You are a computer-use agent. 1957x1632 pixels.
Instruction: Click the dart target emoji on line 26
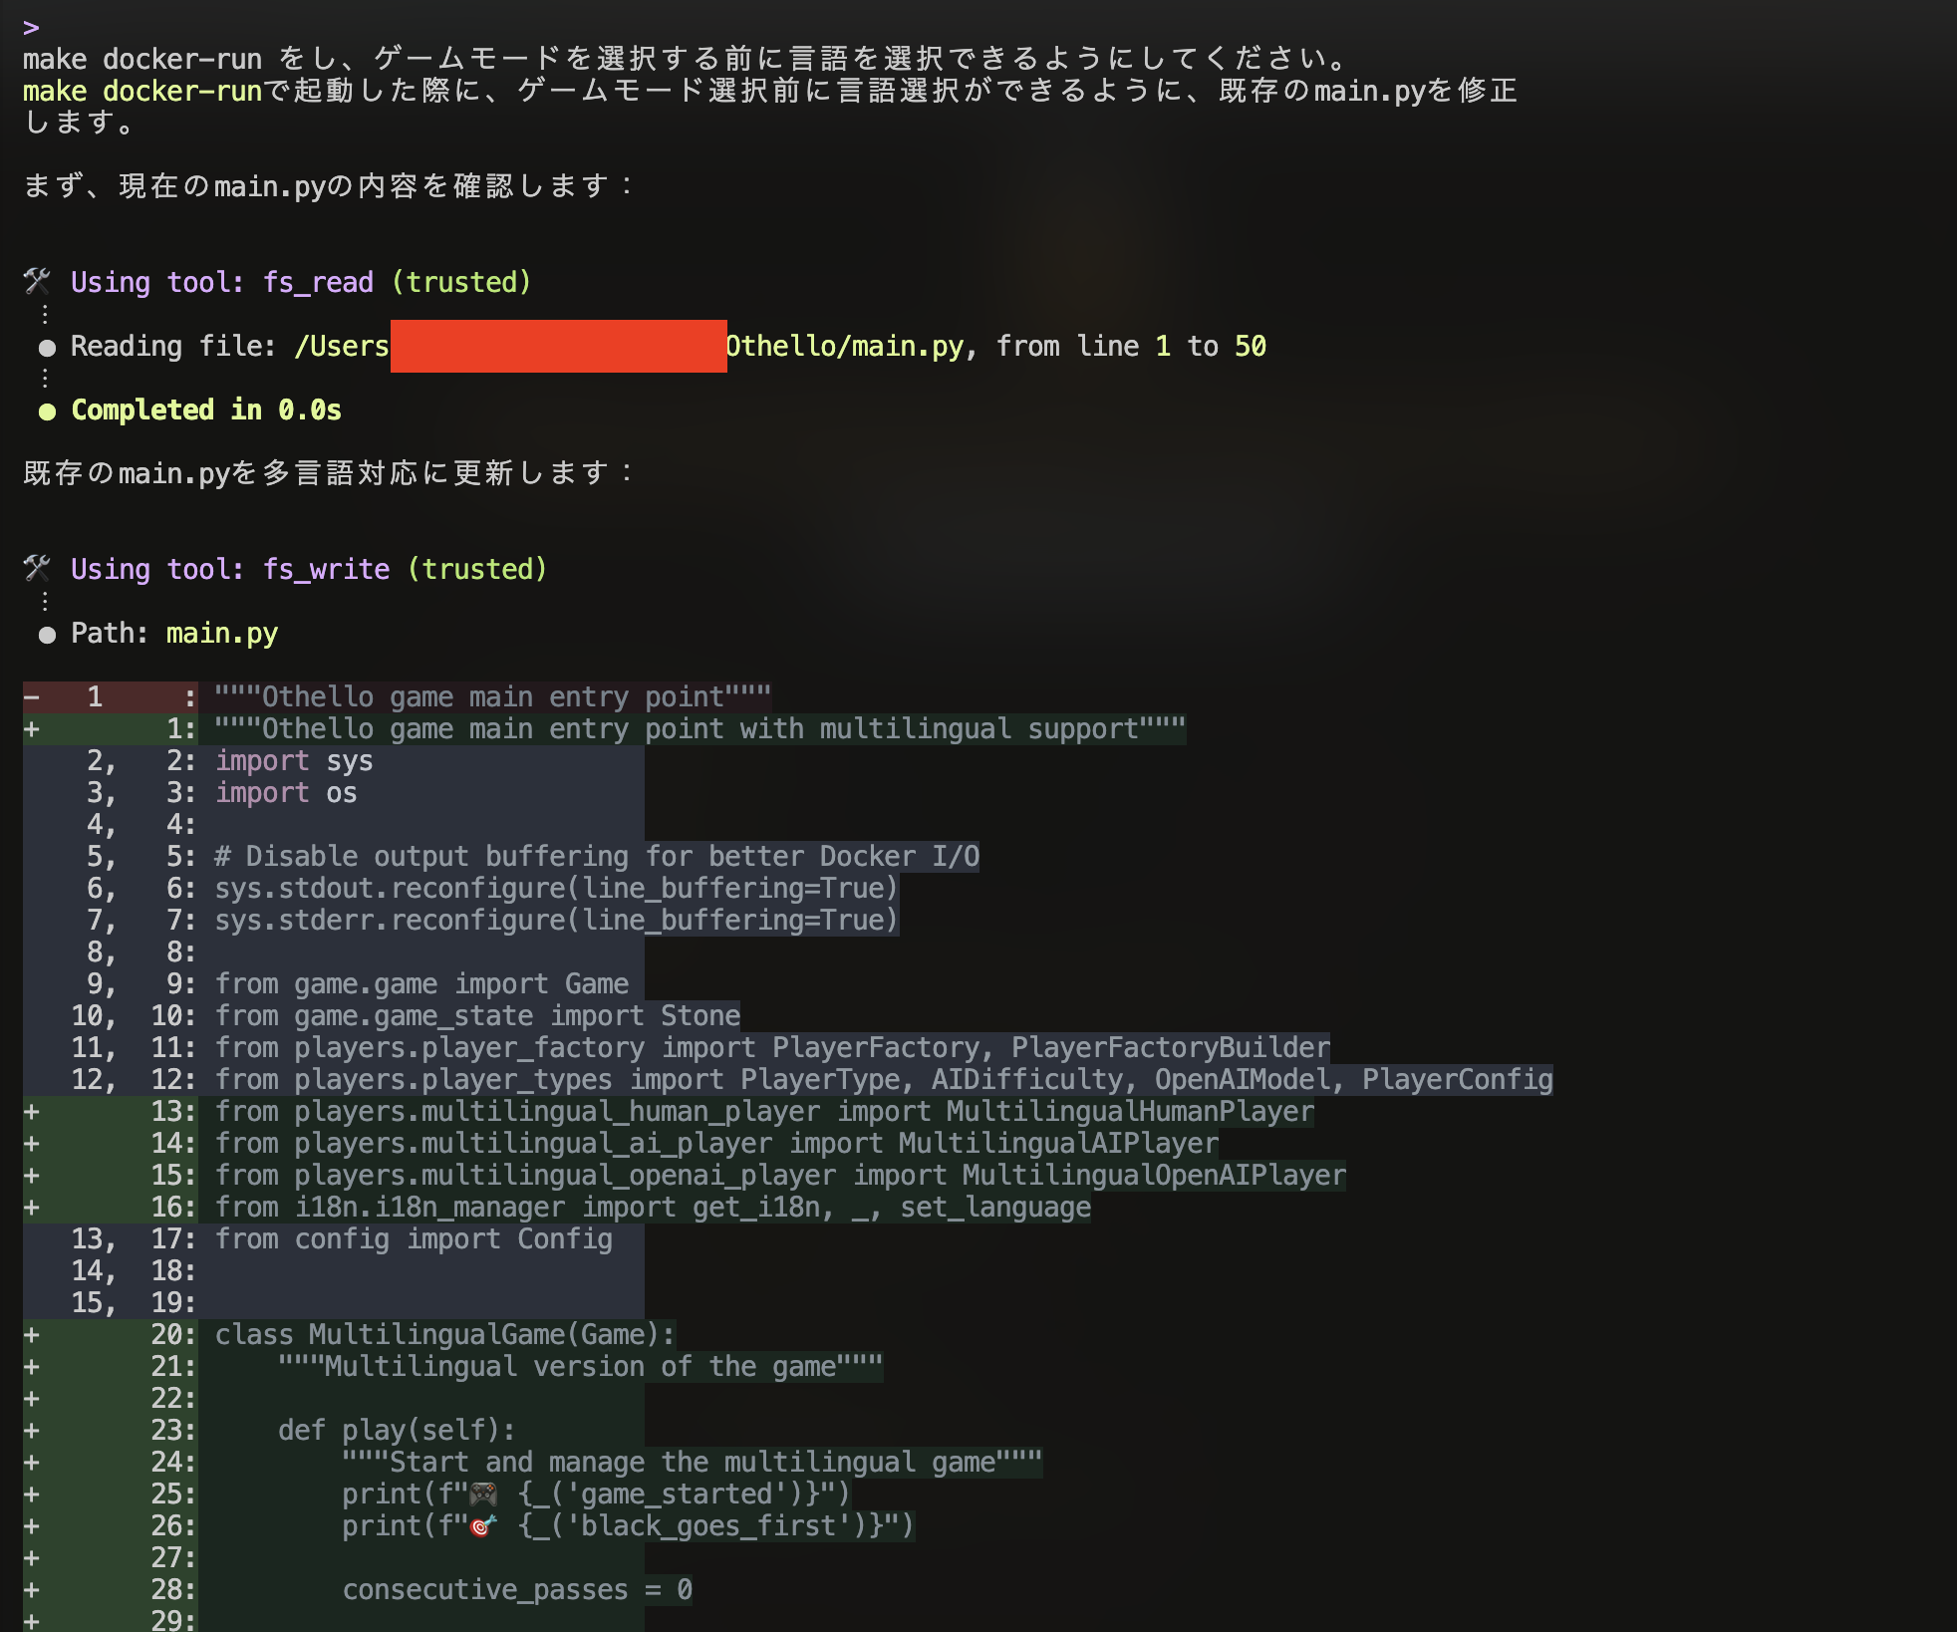coord(482,1526)
